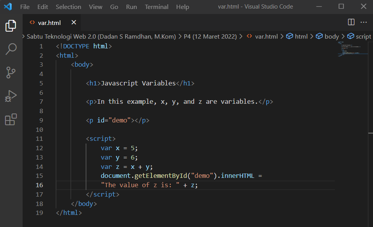373x227 pixels.
Task: Open more editor actions with ellipsis icon
Action: pos(364,22)
